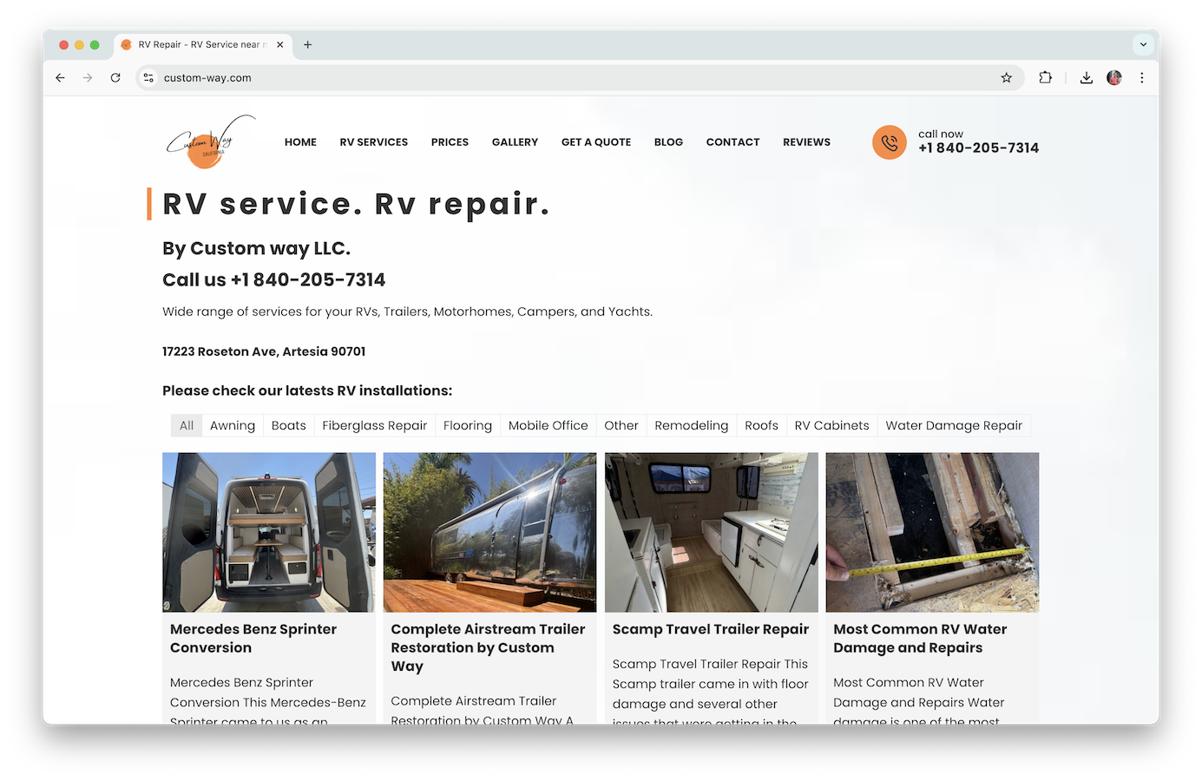Click the browser forward arrow

(88, 78)
